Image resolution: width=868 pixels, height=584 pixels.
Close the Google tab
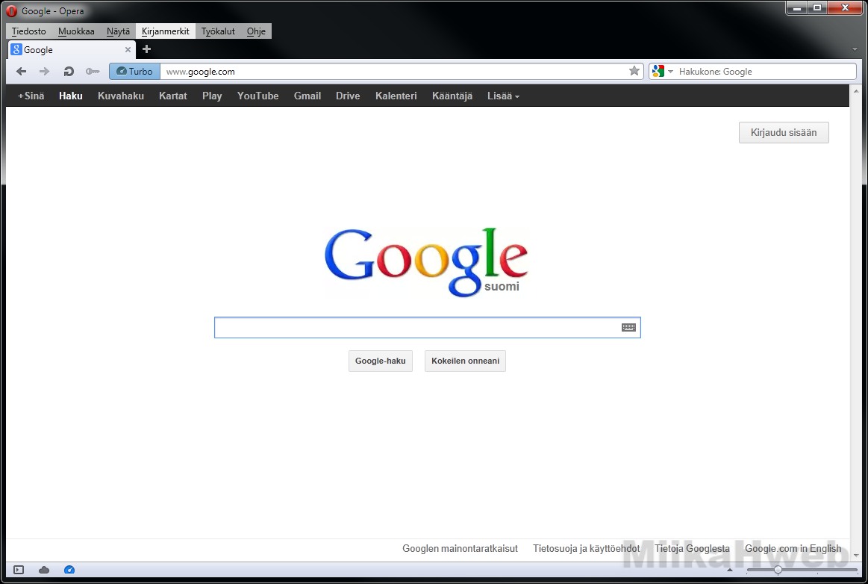point(128,50)
